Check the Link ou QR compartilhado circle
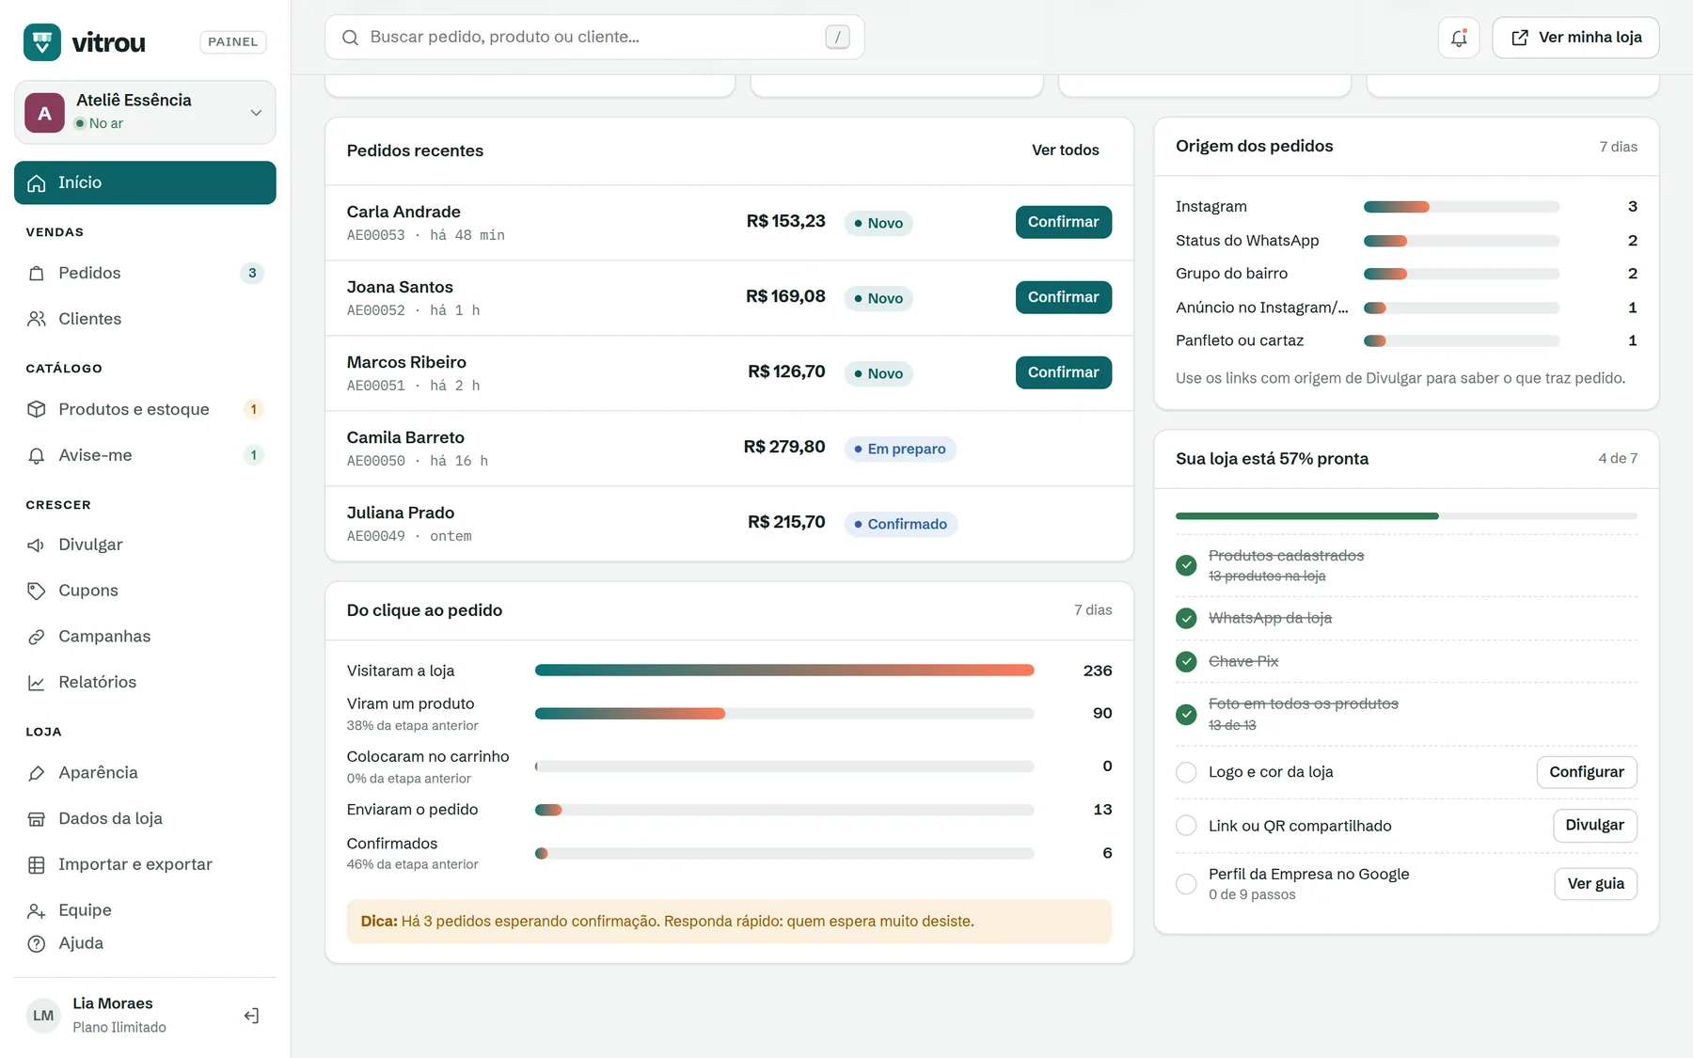The image size is (1693, 1058). click(1186, 826)
